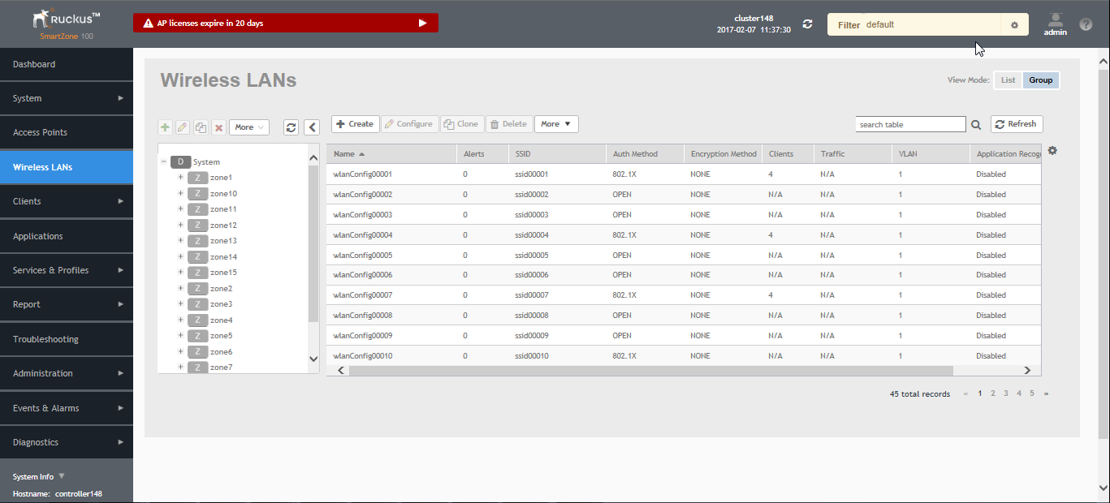The image size is (1110, 503).
Task: Expand the Administration sidebar menu
Action: coord(67,373)
